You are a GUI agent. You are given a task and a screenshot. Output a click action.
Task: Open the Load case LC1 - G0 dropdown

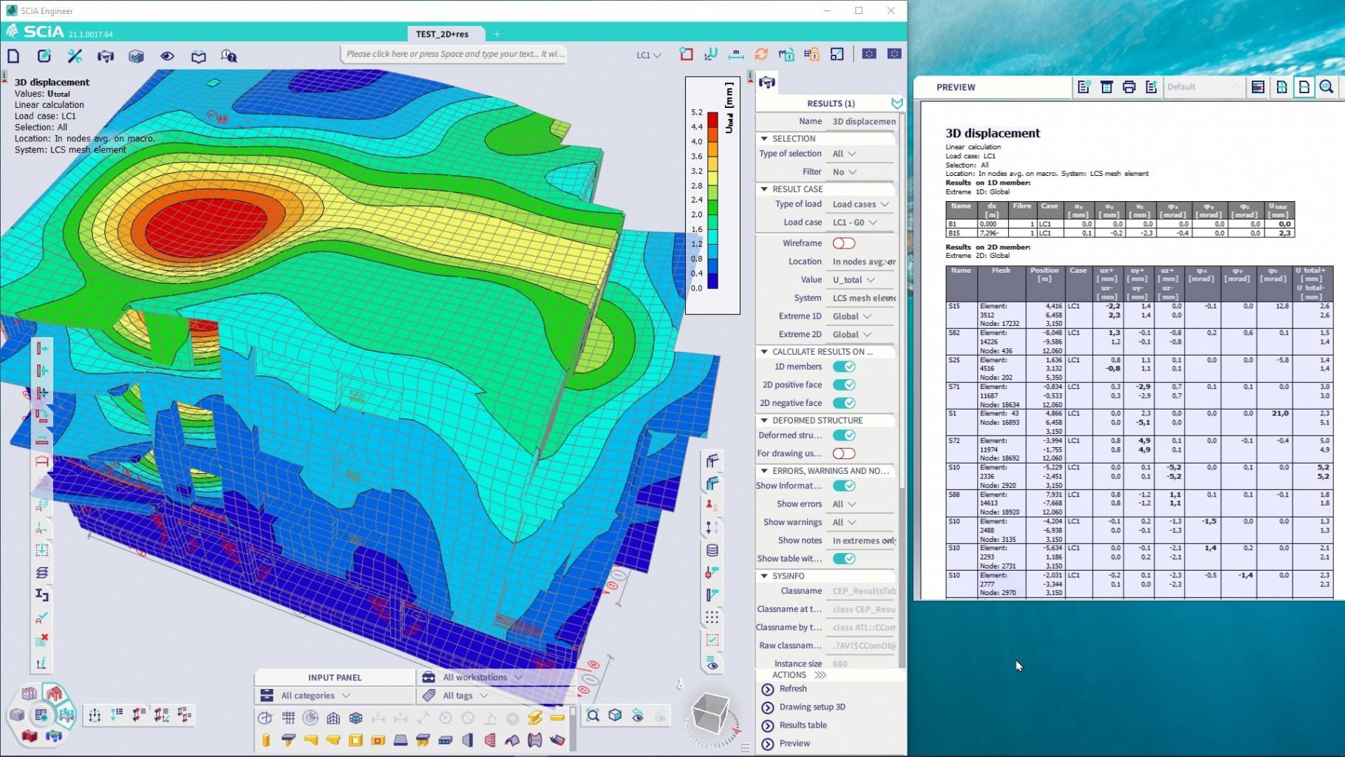coord(855,223)
